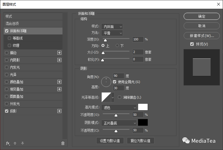Select the 斜面和浮雕 entry label
223x150 pixels.
tap(18, 31)
